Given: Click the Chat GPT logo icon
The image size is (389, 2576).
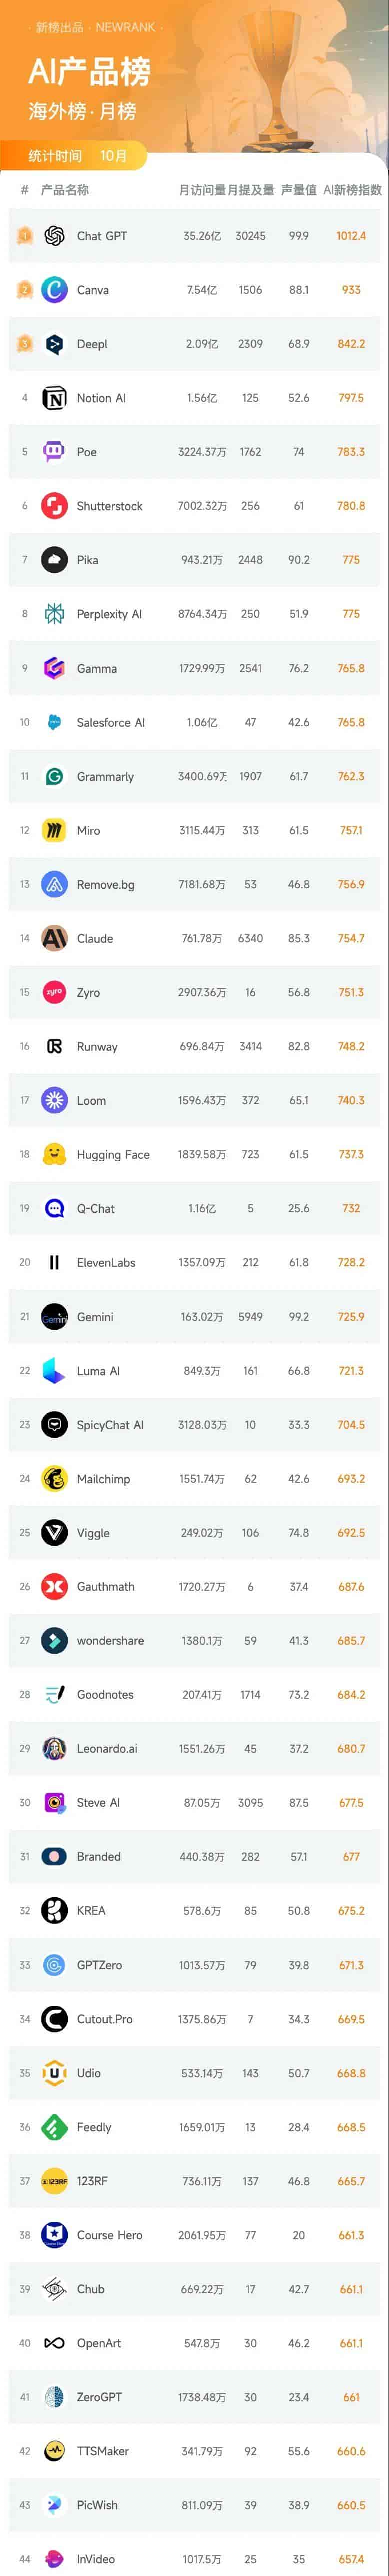Looking at the screenshot, I should tap(55, 236).
